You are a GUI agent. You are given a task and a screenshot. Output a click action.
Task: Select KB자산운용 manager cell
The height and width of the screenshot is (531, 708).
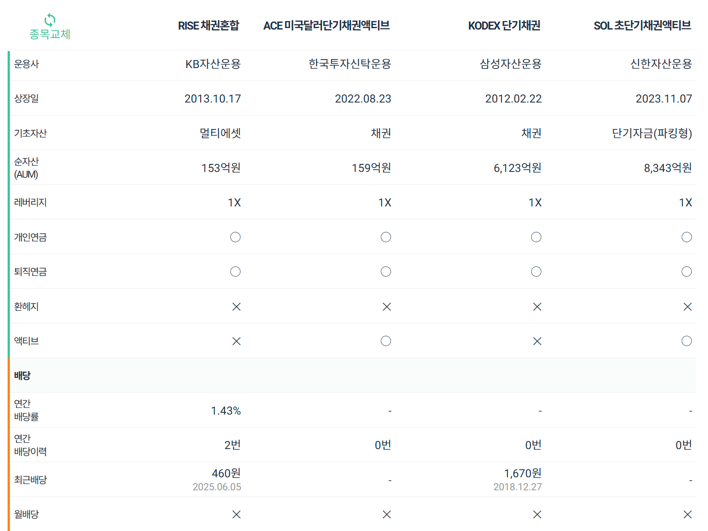[213, 64]
